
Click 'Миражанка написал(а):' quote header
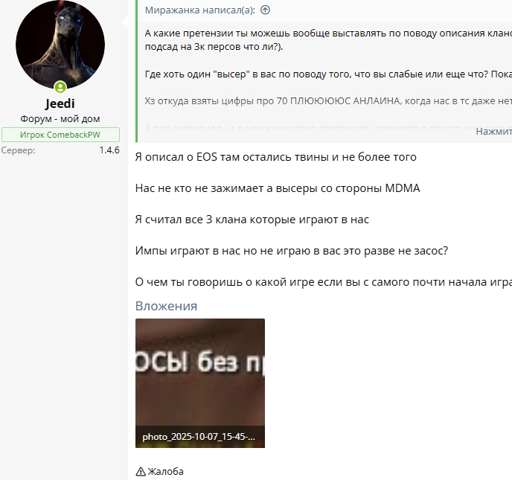pyautogui.click(x=200, y=10)
